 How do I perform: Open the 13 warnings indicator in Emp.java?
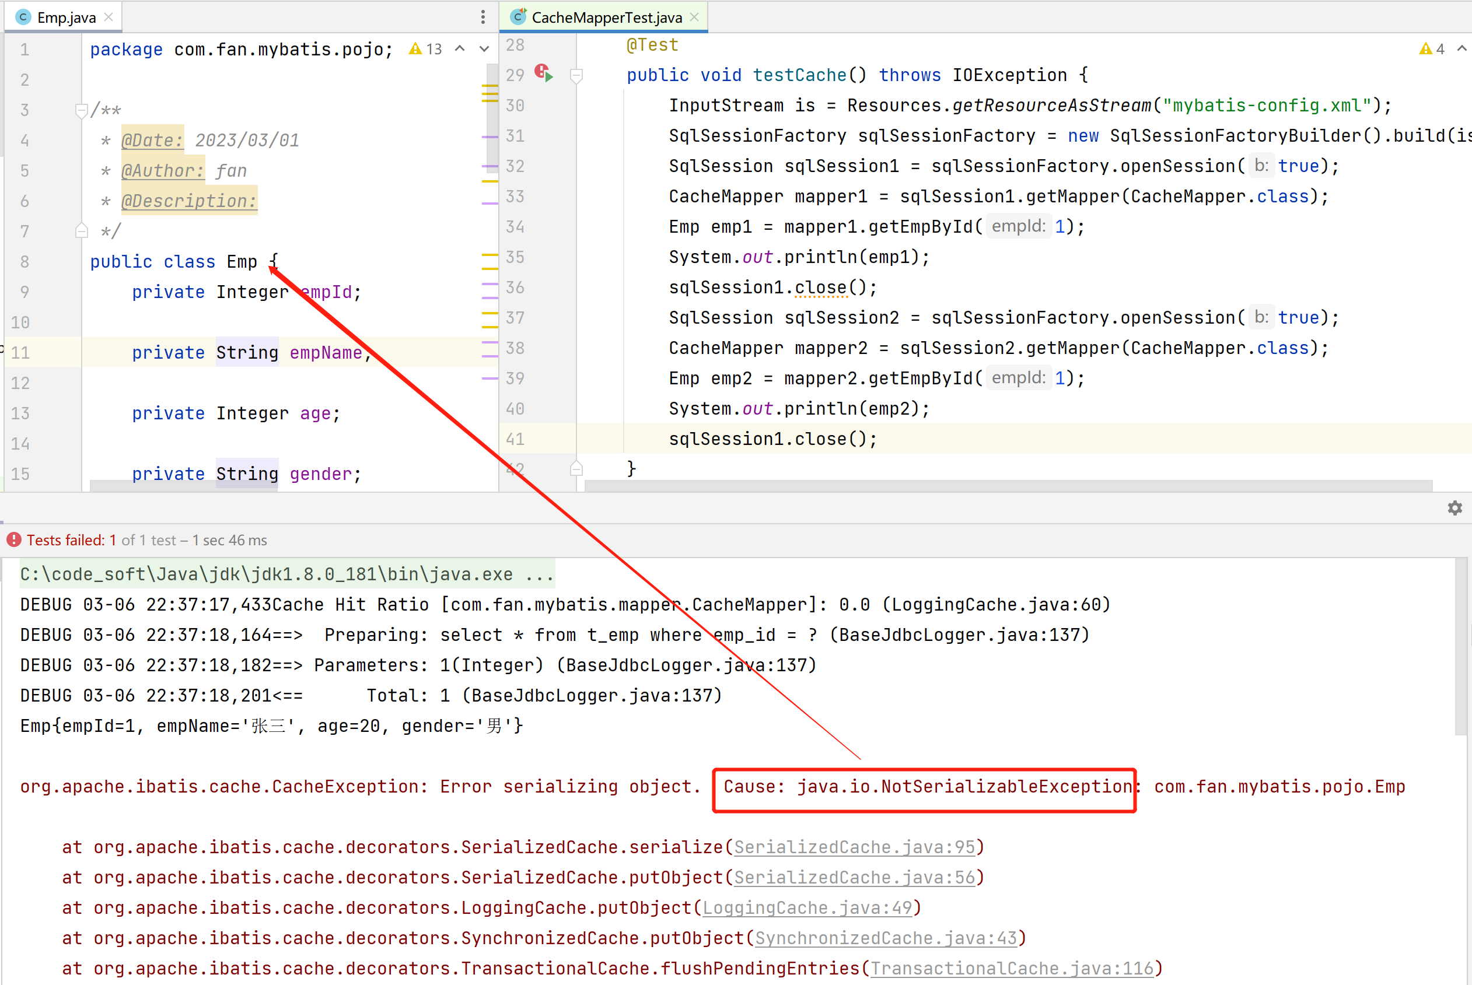coord(425,49)
